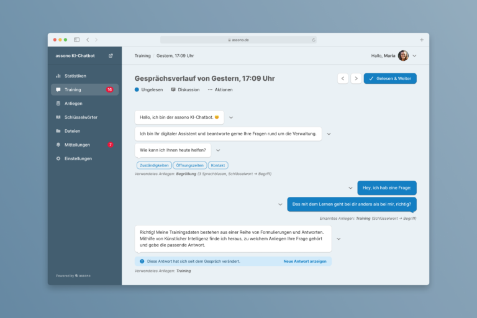Click the bottom 'Verwendetes Anliegen: Training' caption
This screenshot has width=477, height=318.
(163, 271)
